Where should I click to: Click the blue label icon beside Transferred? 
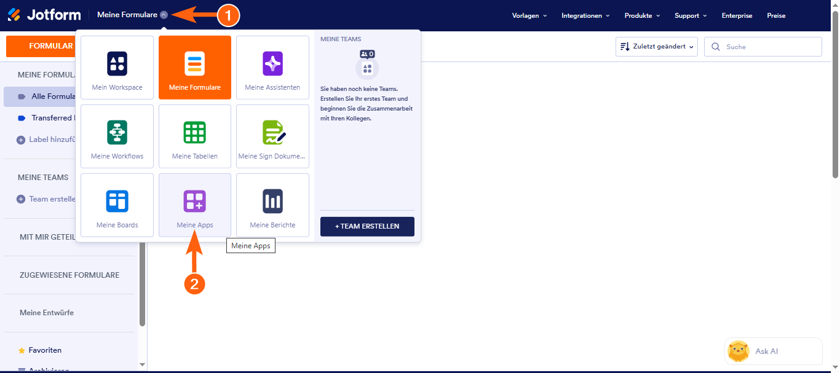click(22, 118)
